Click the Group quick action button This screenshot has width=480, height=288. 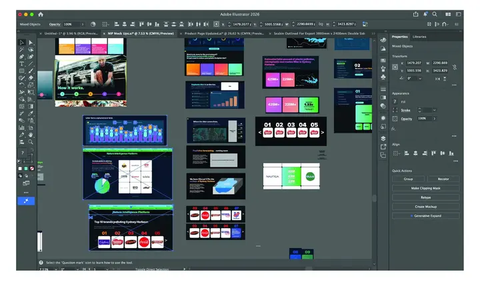tap(408, 179)
